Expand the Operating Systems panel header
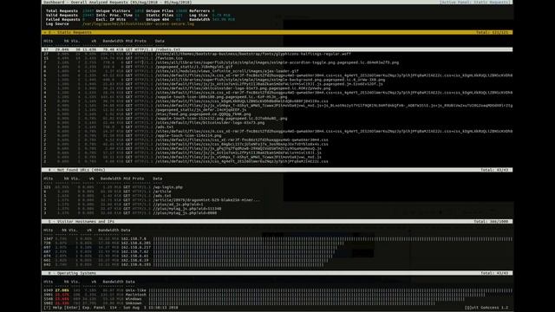 (277, 273)
